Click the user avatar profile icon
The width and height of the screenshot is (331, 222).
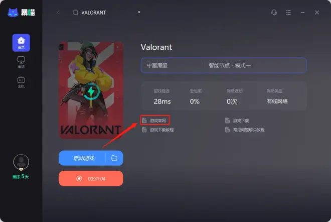click(21, 162)
